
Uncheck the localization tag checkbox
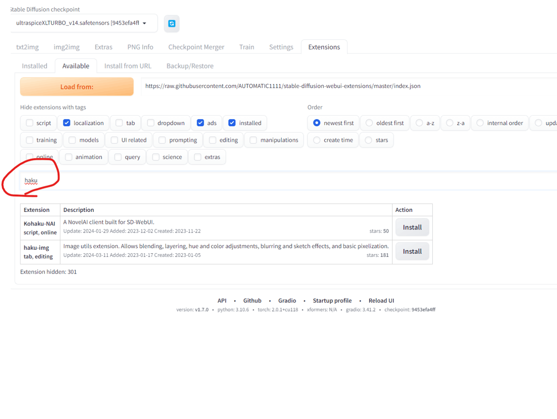tap(67, 123)
